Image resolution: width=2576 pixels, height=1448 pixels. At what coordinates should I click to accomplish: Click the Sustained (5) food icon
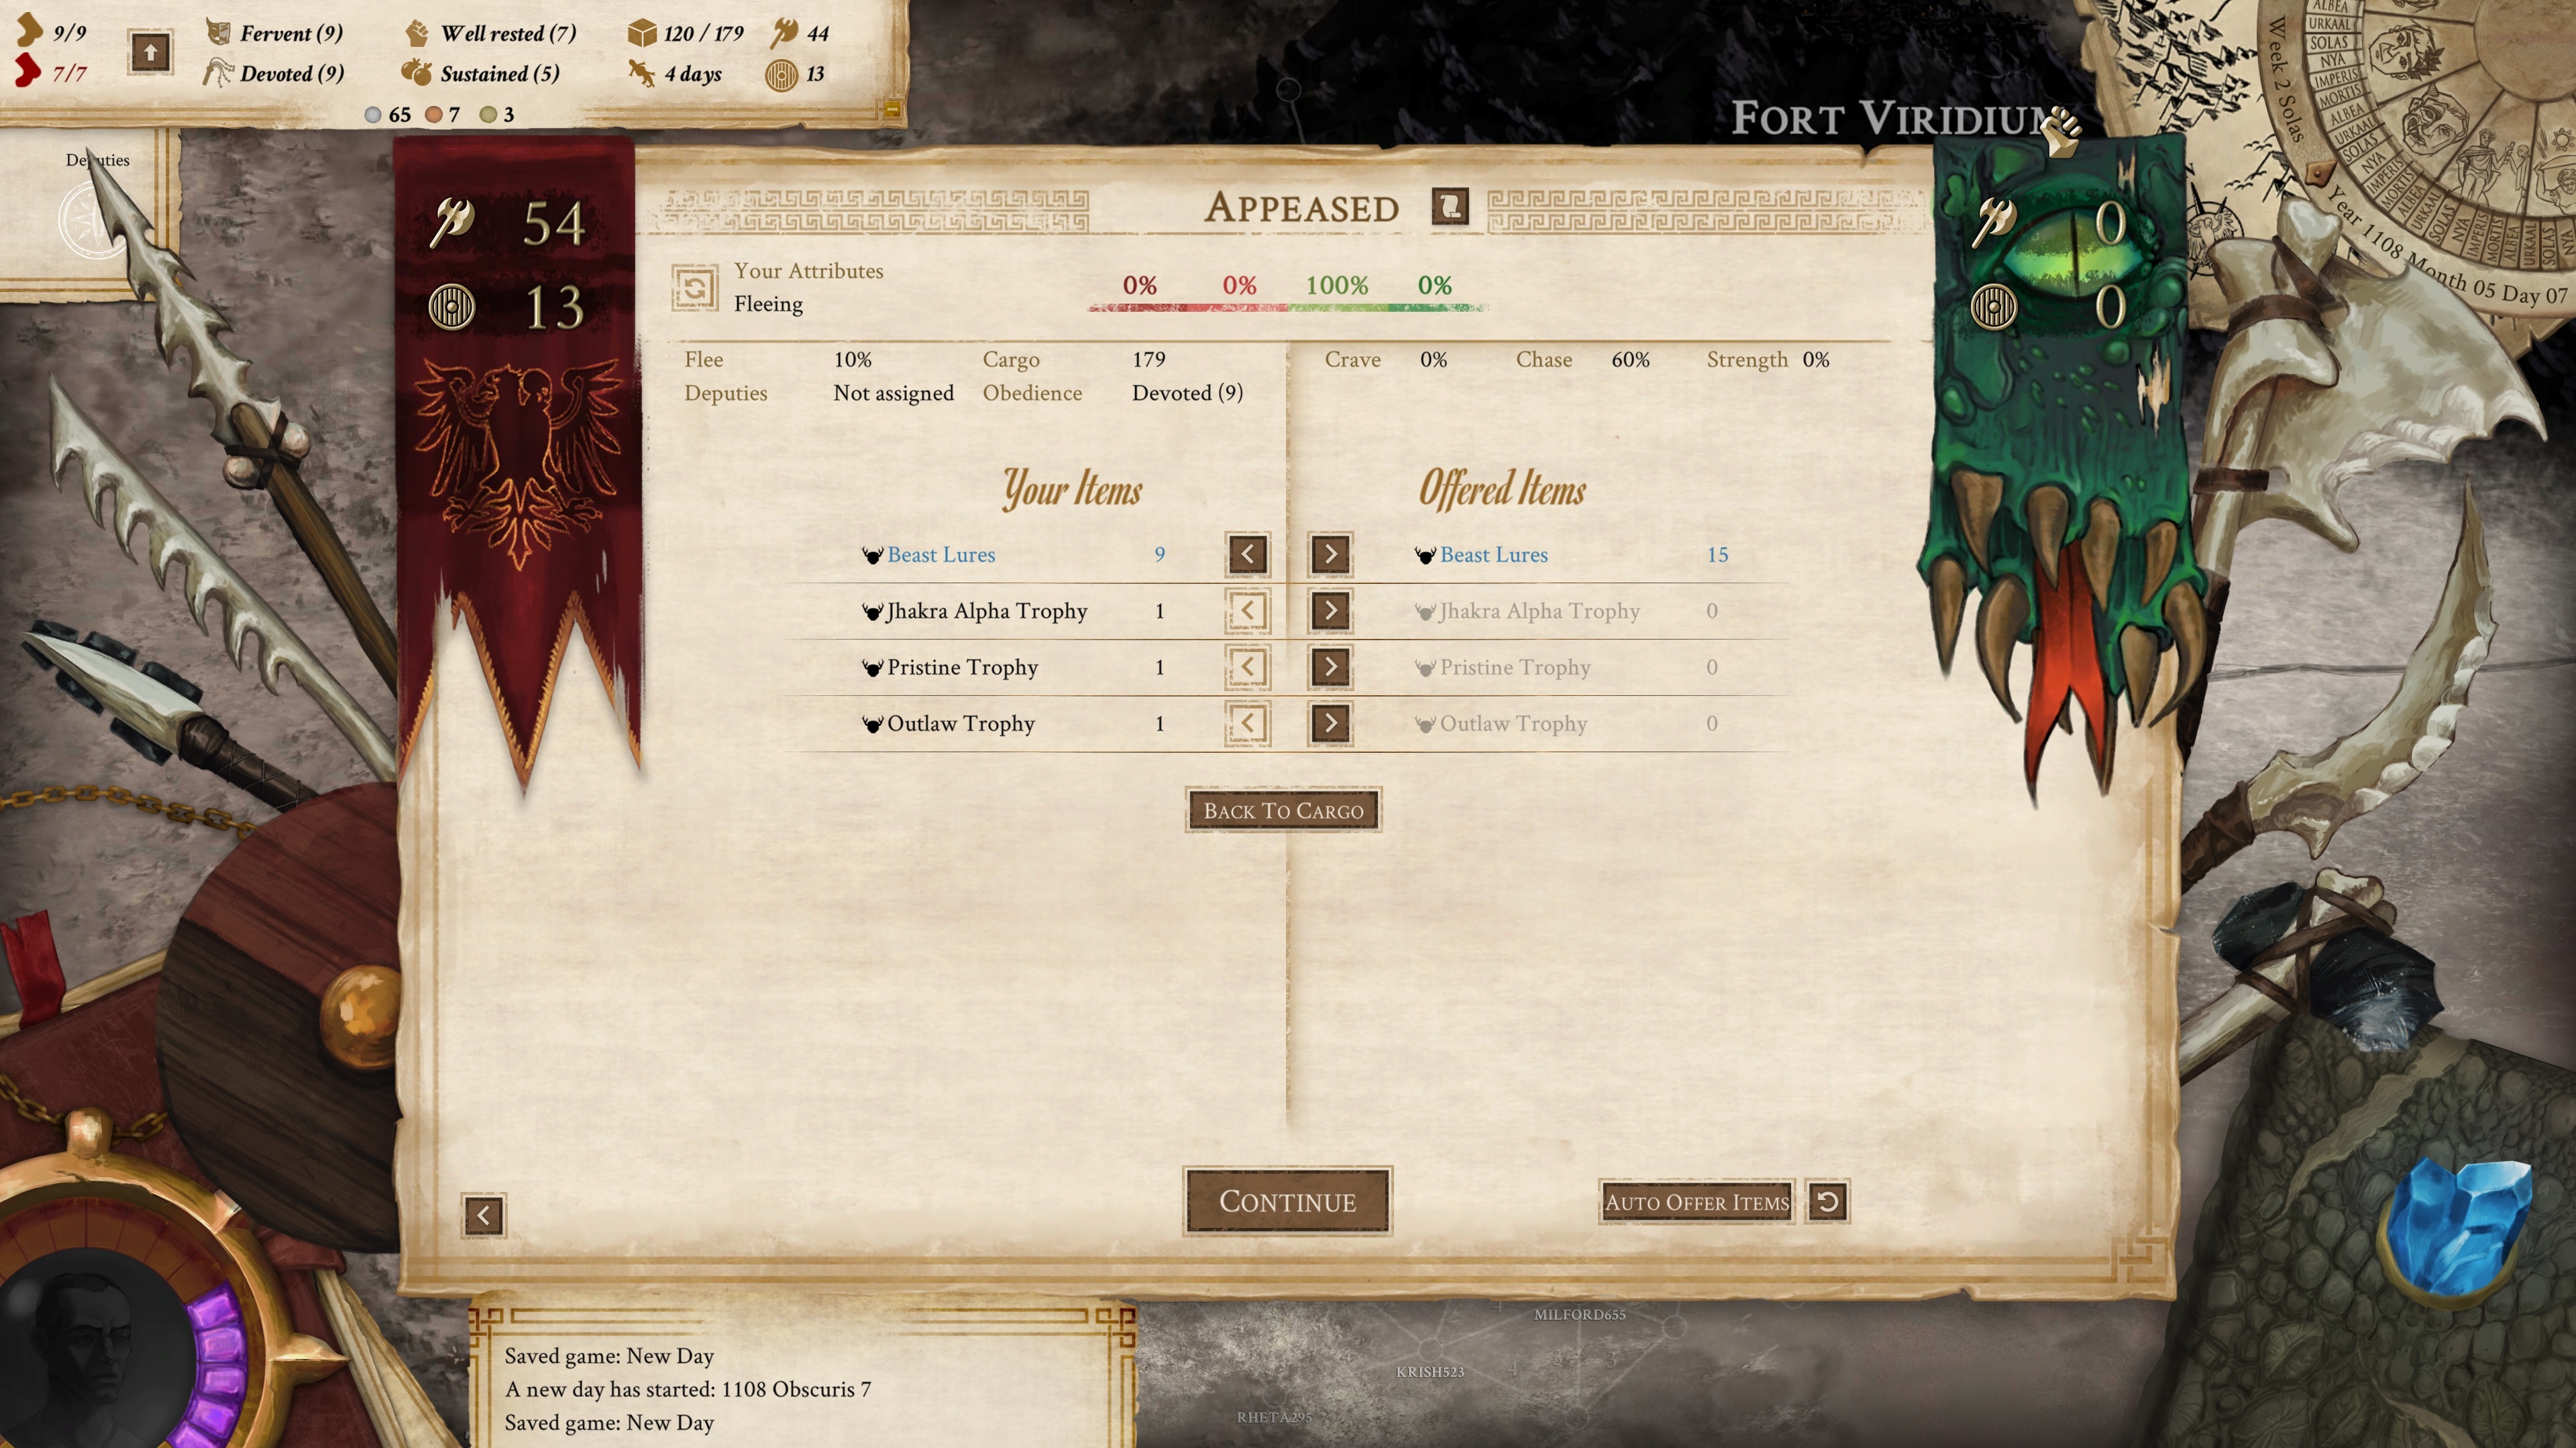pos(416,73)
